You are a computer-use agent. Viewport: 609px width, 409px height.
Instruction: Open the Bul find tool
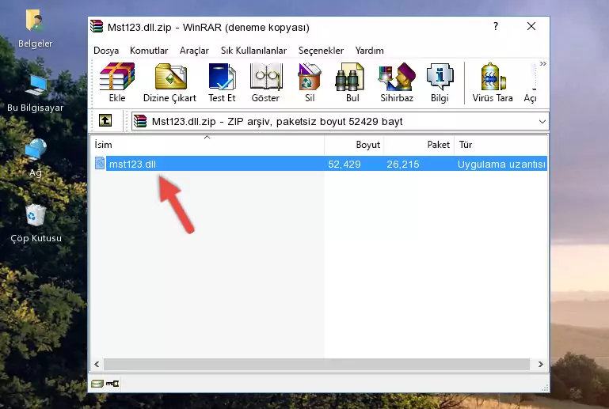352,82
